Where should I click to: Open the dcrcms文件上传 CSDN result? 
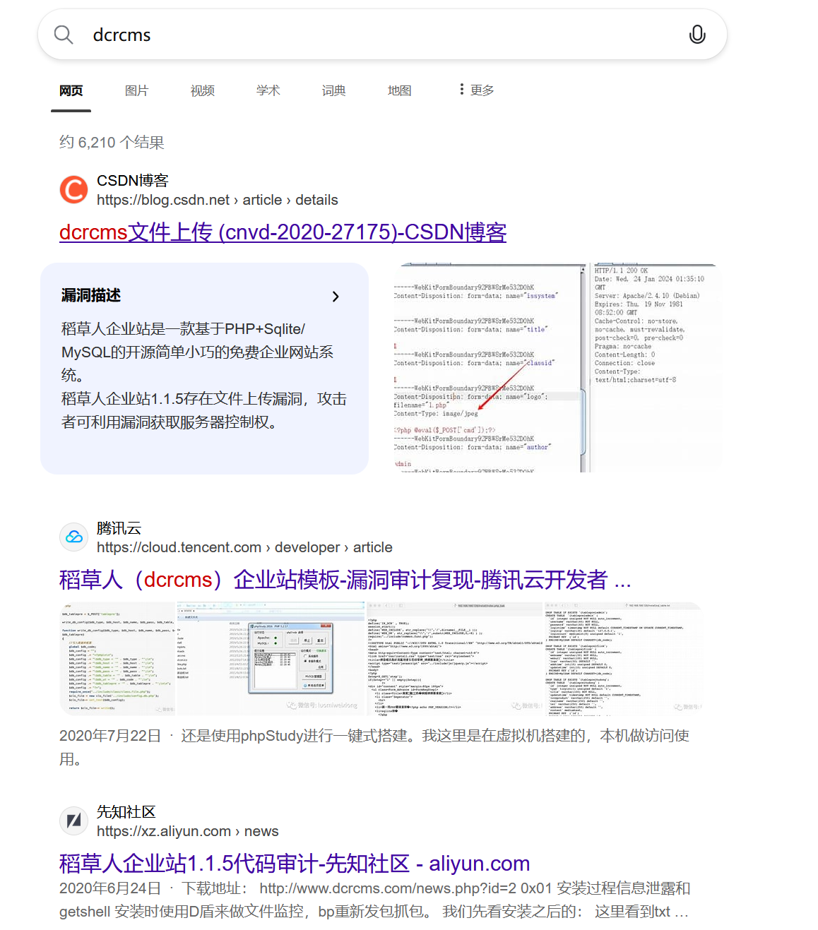click(282, 232)
